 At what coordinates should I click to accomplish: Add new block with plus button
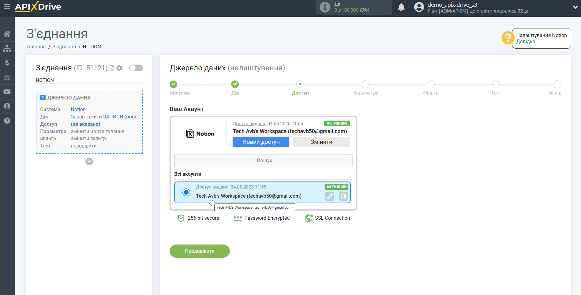pos(89,162)
